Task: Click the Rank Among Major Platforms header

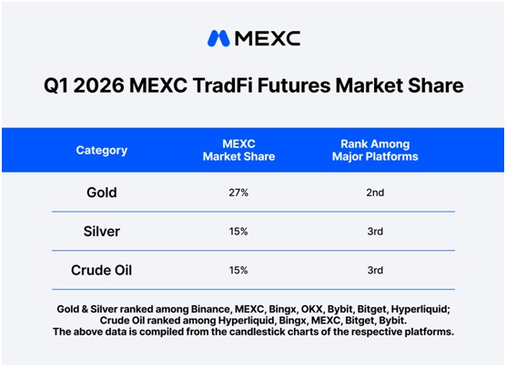Action: tap(375, 150)
